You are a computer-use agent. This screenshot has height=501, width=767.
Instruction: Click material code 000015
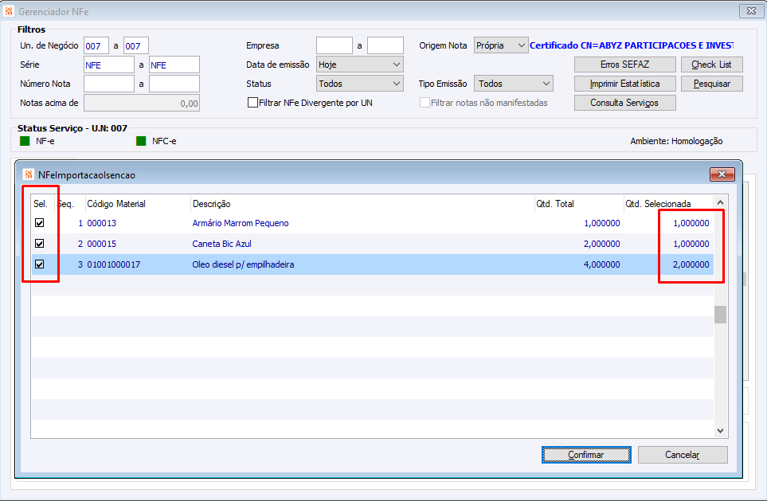pos(102,244)
